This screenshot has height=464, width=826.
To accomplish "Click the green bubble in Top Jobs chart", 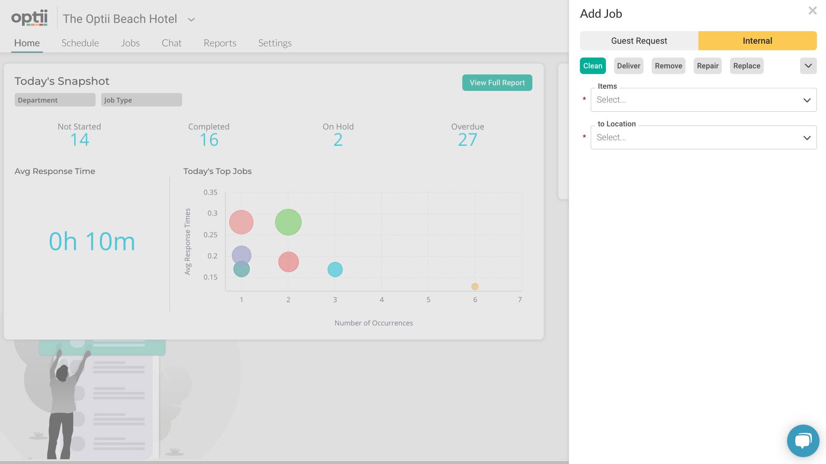I will tap(288, 222).
